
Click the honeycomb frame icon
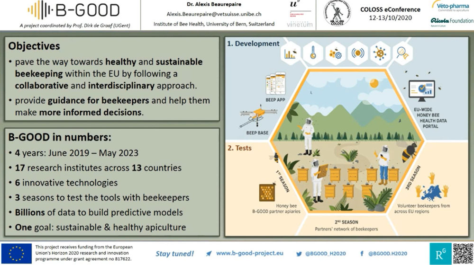(267, 193)
